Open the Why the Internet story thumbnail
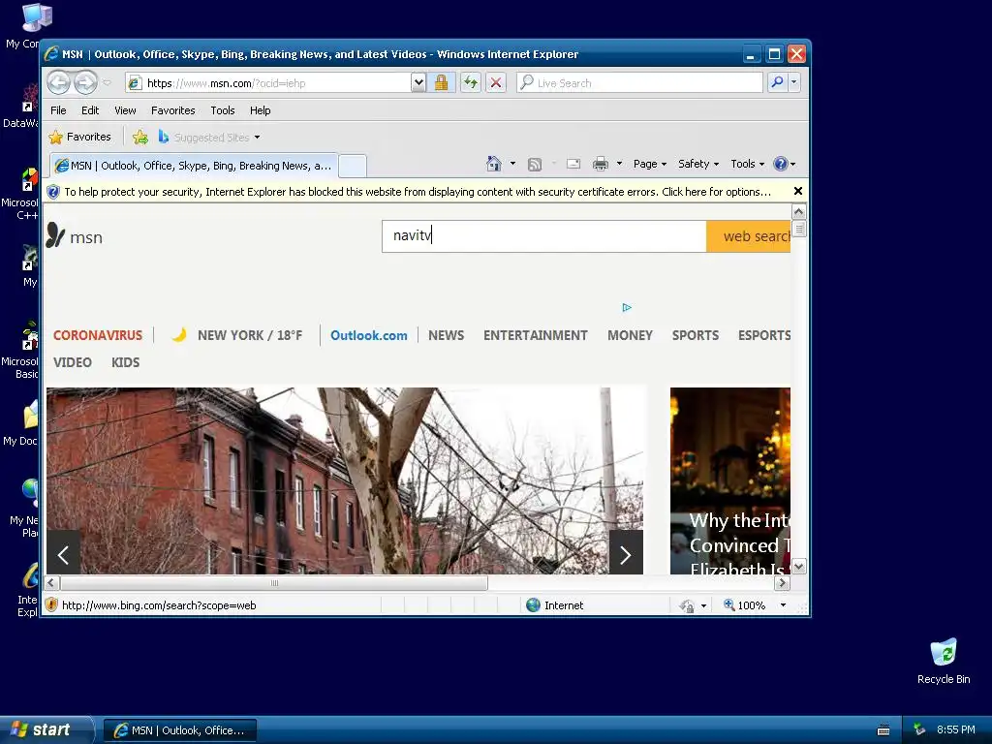992x744 pixels. click(730, 480)
